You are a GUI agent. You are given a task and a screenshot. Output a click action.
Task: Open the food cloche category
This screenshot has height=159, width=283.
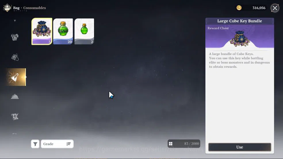[15, 97]
